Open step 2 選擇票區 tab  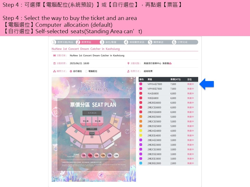[84, 42]
